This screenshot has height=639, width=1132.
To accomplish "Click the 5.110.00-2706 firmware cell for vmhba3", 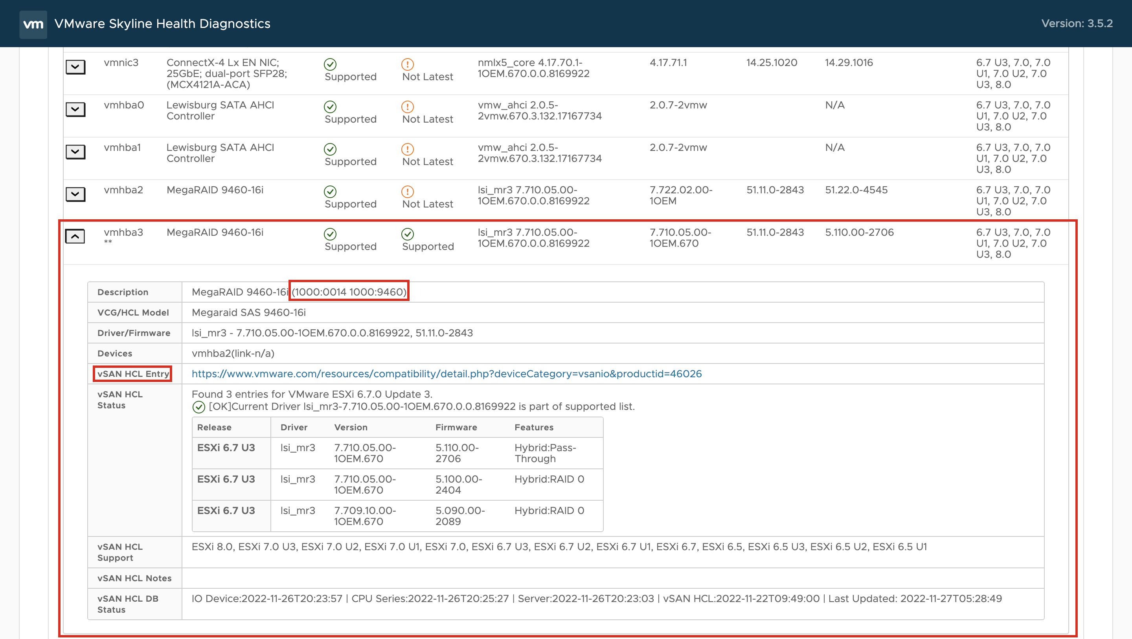I will coord(859,233).
